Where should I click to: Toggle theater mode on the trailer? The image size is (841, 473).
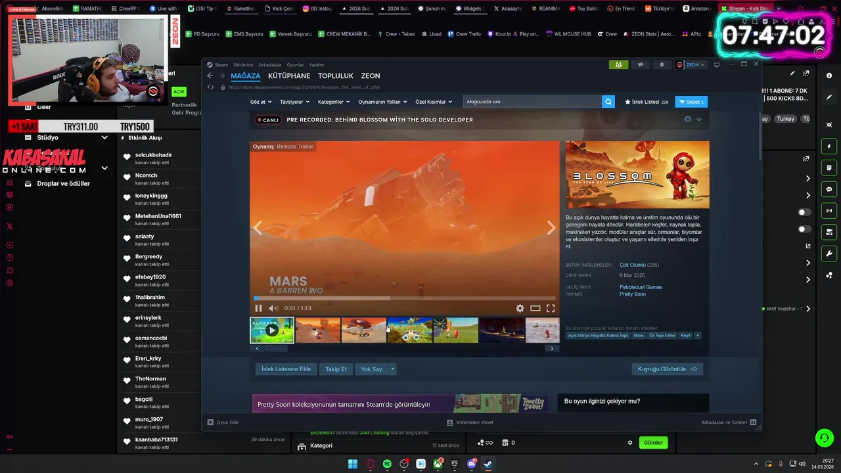tap(535, 308)
